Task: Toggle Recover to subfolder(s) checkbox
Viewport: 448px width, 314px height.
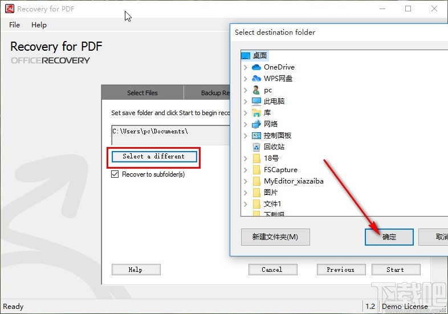Action: [115, 174]
